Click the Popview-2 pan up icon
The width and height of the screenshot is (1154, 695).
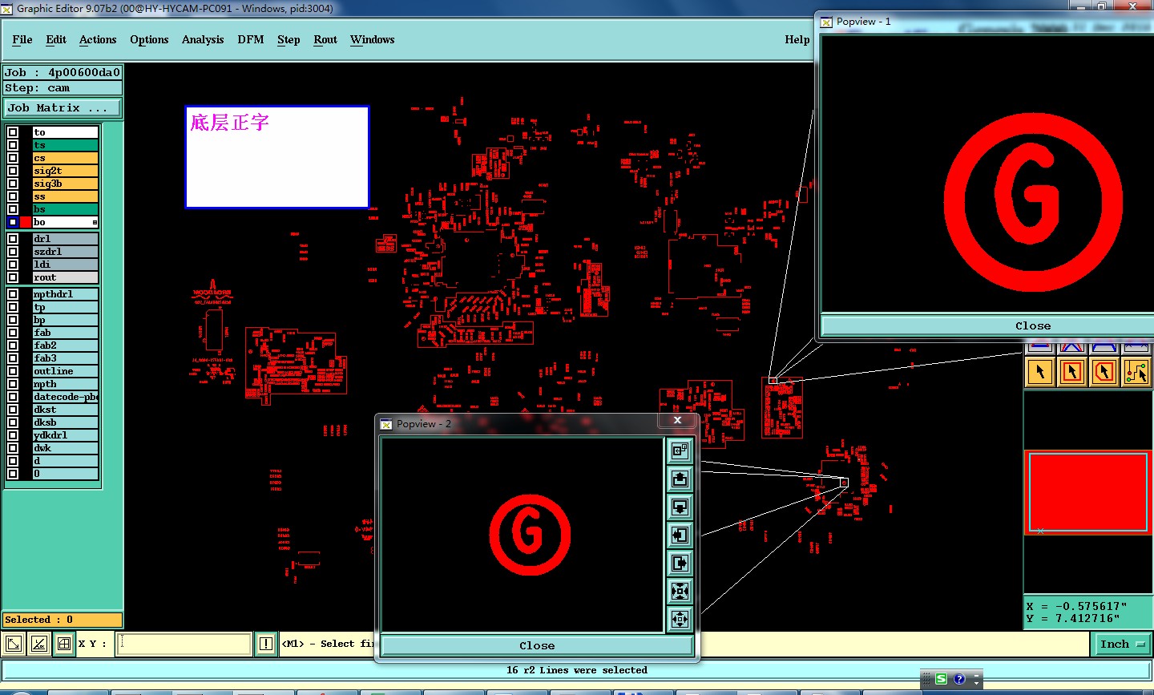pos(680,479)
